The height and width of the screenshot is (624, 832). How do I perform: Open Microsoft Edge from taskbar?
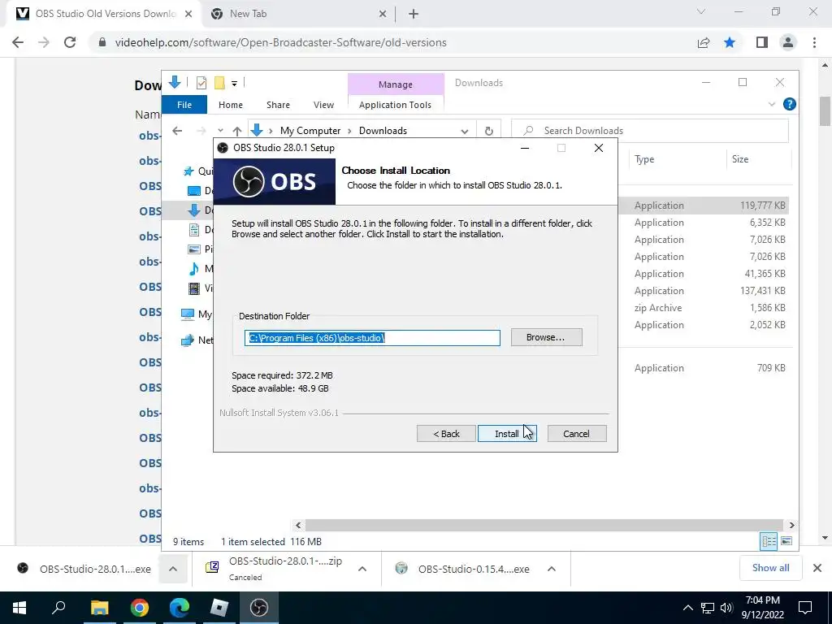point(180,608)
